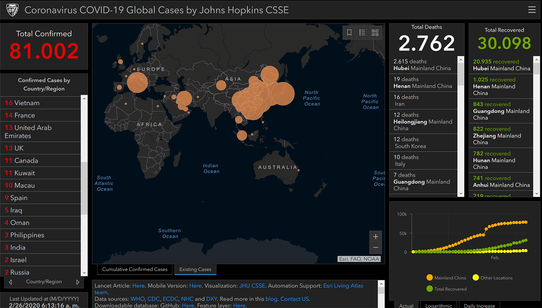Select India in the country list
The width and height of the screenshot is (542, 308).
pyautogui.click(x=41, y=247)
